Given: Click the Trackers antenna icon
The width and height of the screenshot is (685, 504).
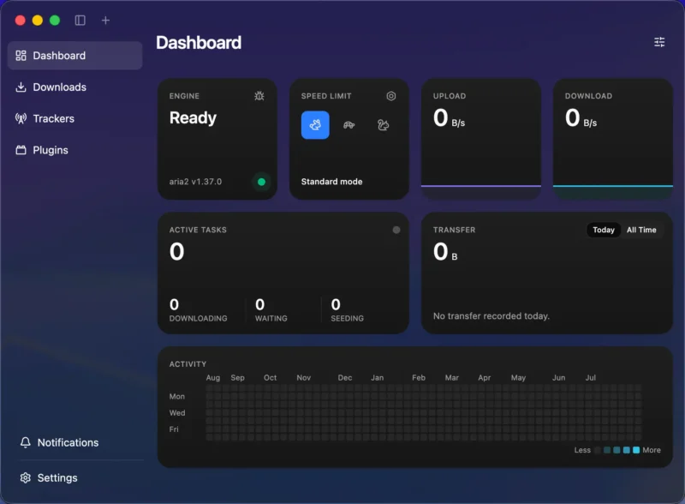Looking at the screenshot, I should coord(21,118).
